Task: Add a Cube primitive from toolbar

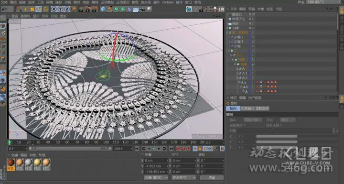Action: 103,9
